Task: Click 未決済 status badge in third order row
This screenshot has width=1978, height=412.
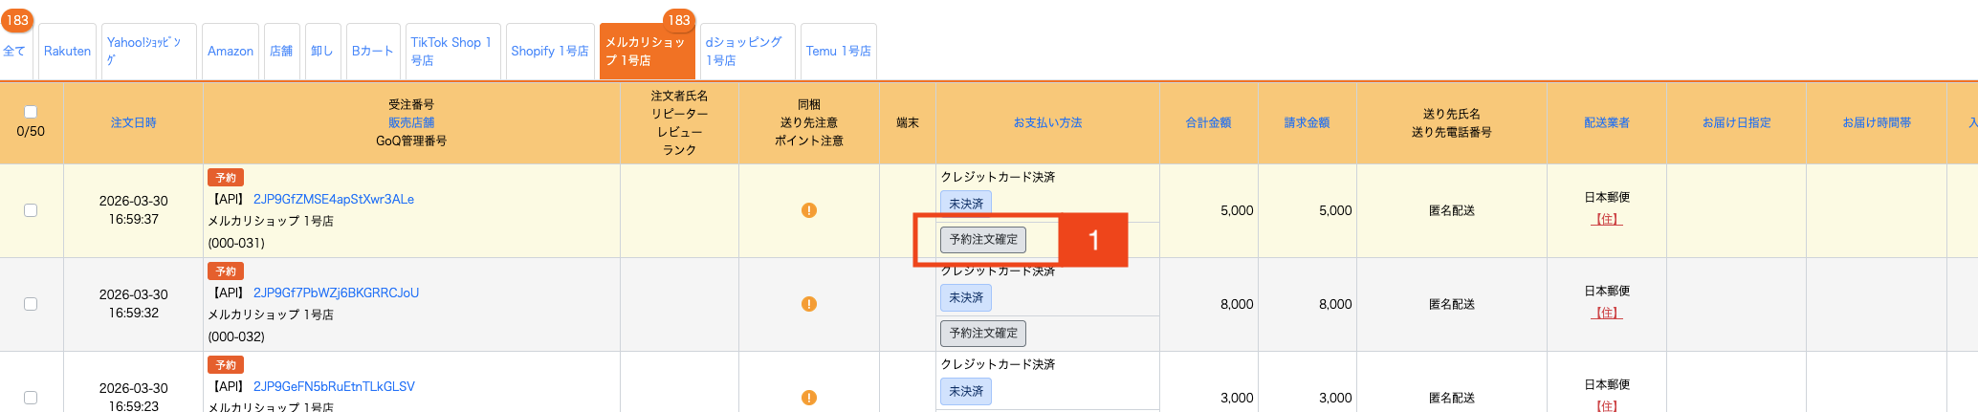Action: [x=966, y=391]
